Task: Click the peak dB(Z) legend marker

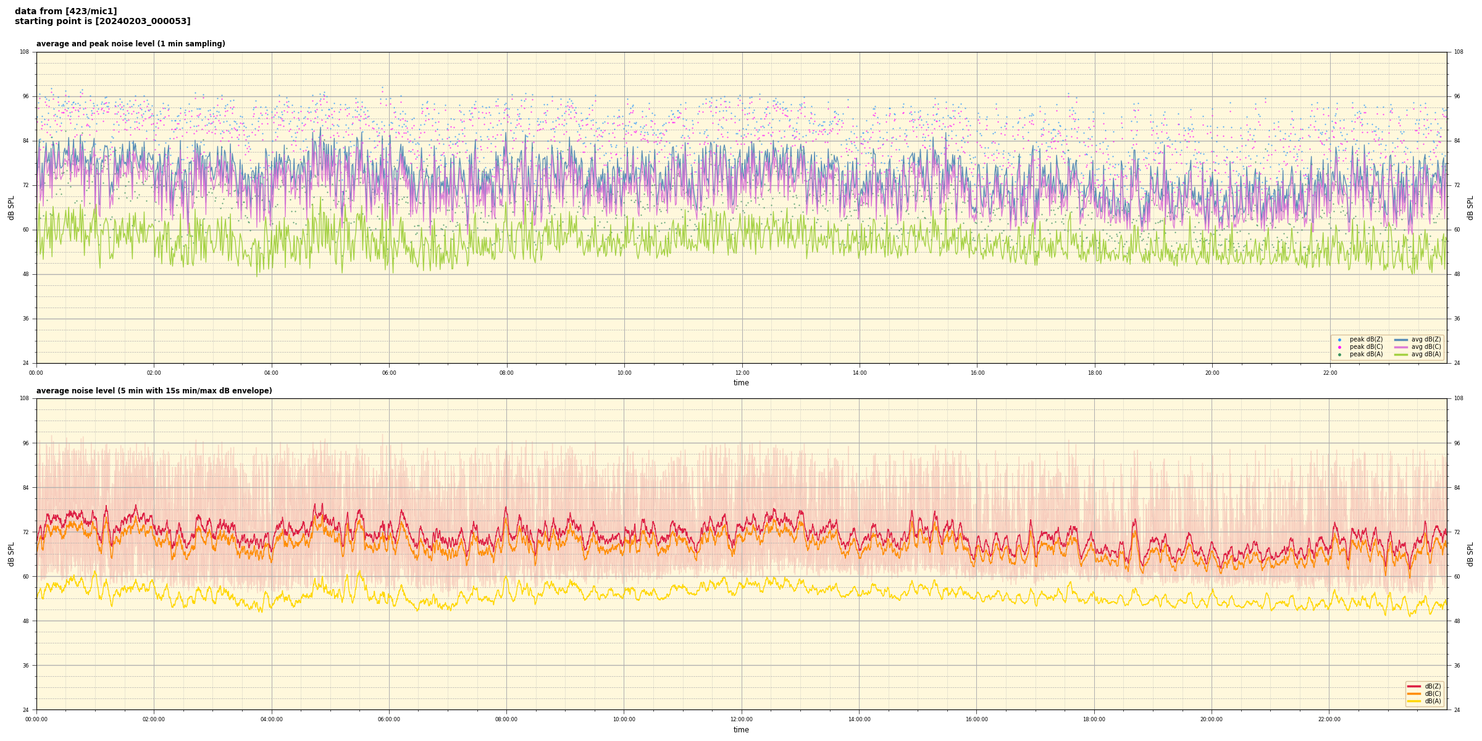Action: click(x=1339, y=340)
